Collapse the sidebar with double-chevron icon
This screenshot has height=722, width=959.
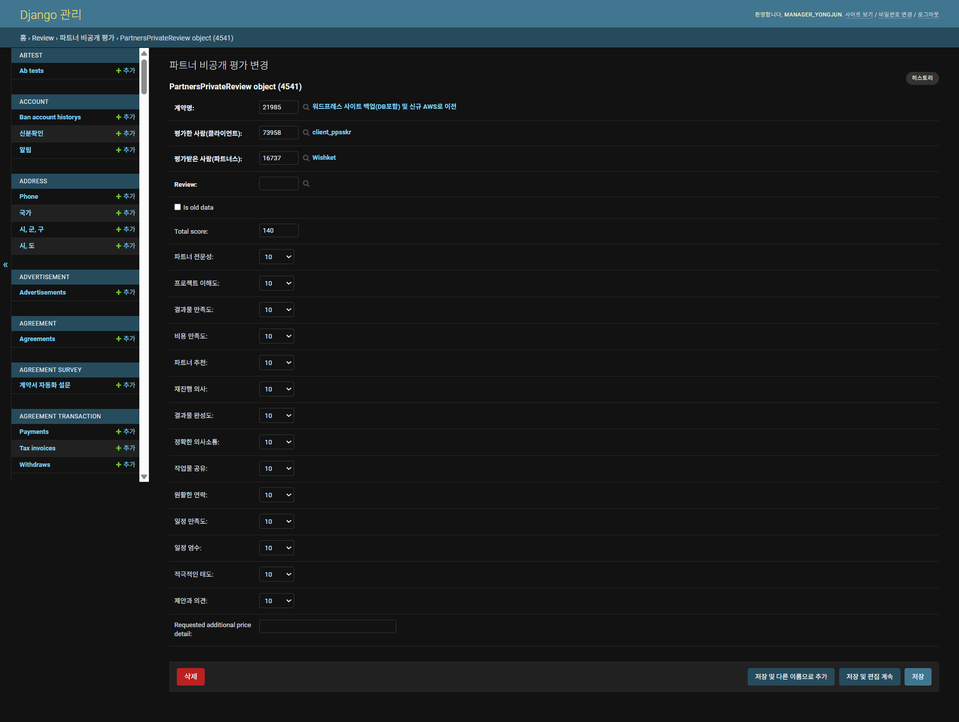(5, 265)
